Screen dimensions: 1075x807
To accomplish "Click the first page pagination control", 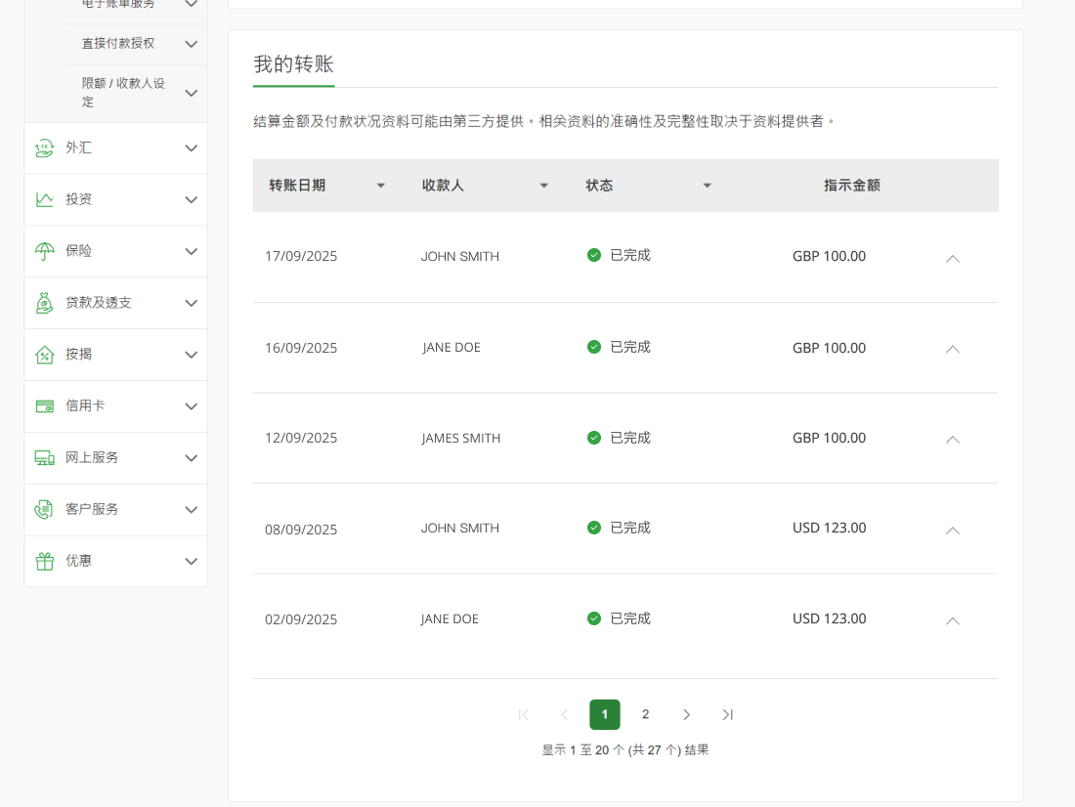I will point(524,714).
